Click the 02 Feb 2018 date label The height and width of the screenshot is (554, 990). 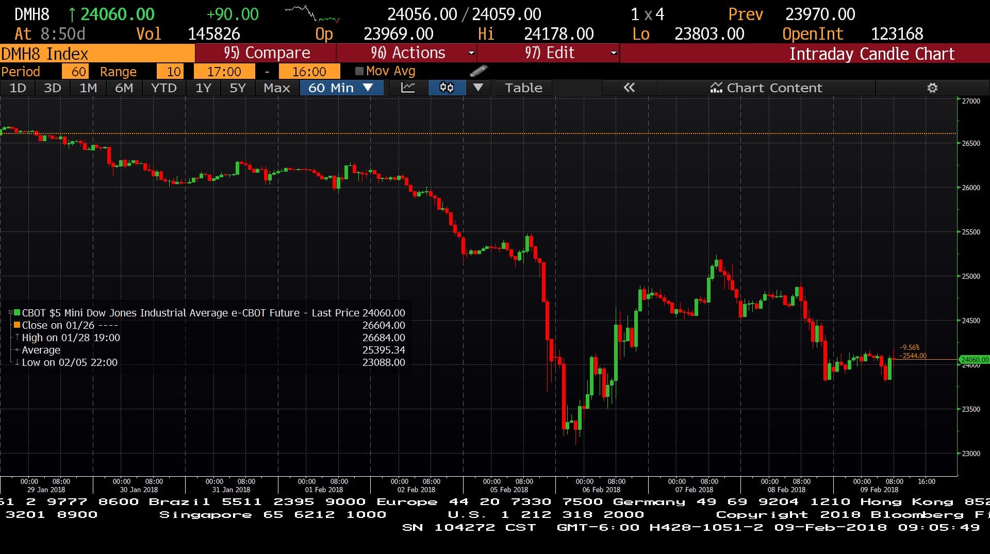coord(416,490)
